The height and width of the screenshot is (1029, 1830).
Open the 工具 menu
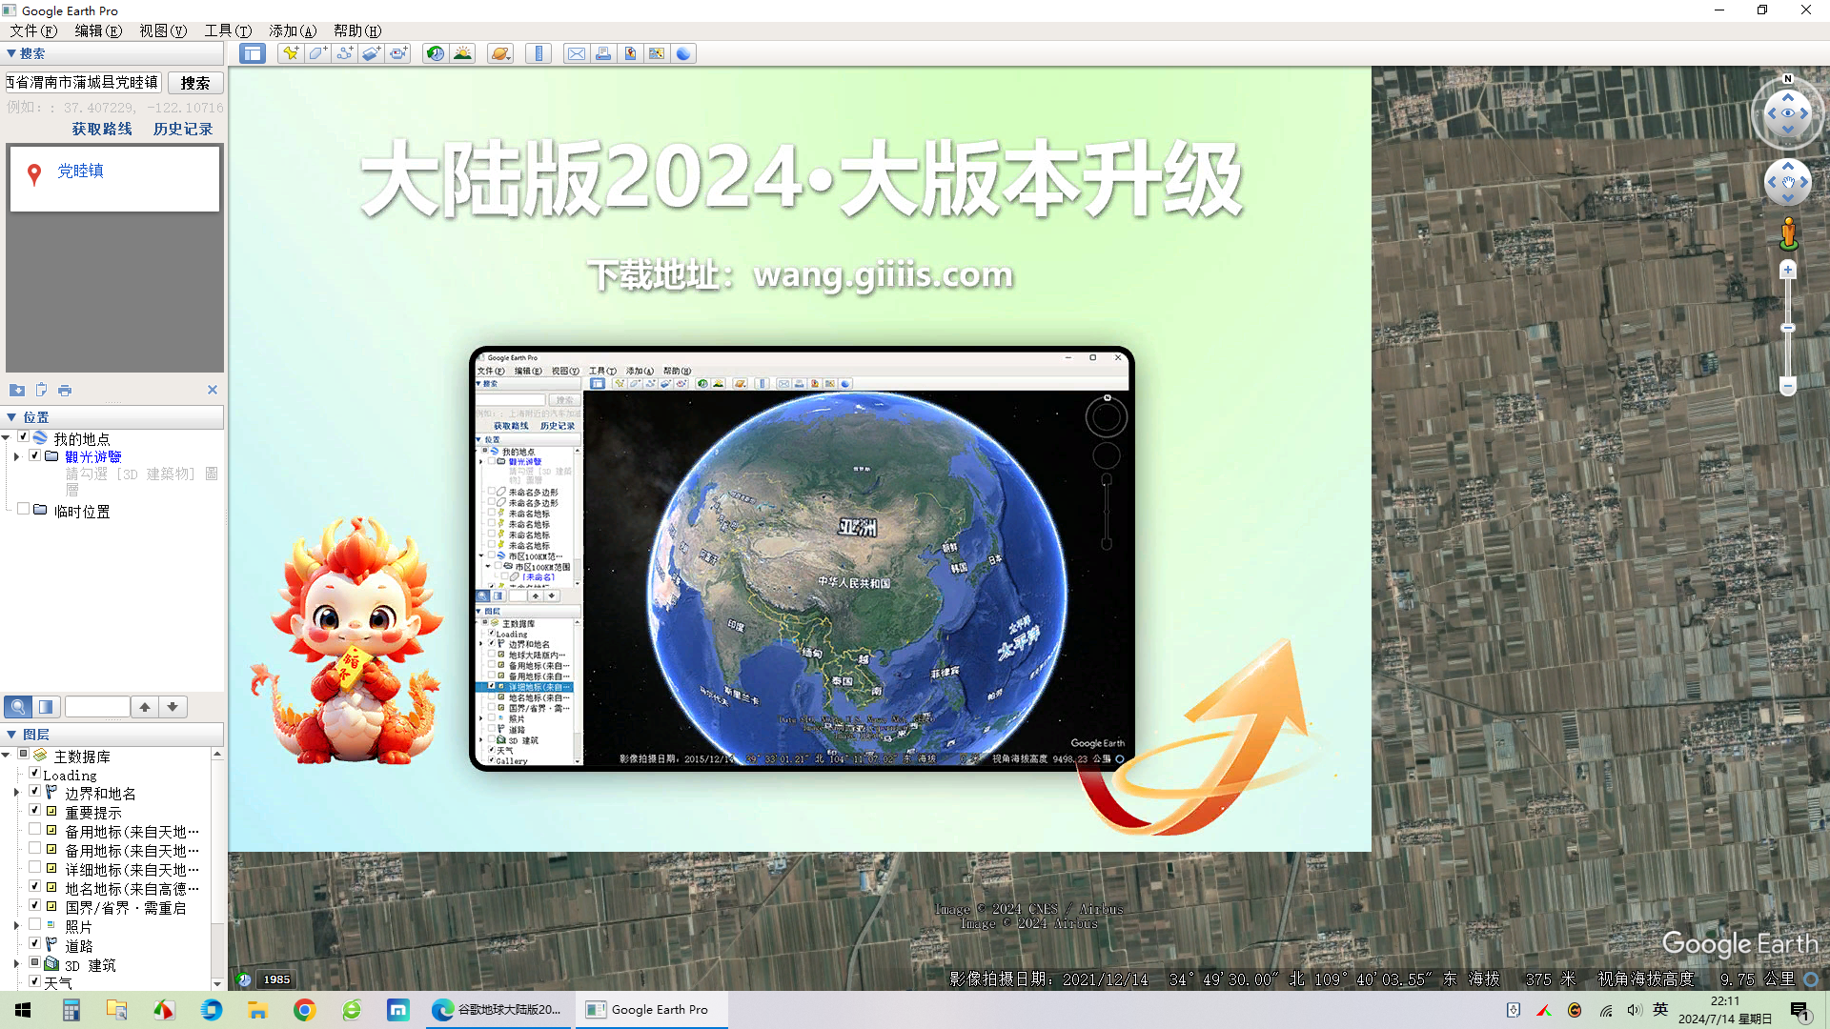(x=228, y=30)
